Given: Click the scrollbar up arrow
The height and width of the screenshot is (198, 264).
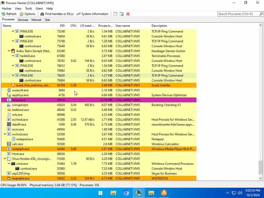Looking at the screenshot, I should pyautogui.click(x=260, y=25).
